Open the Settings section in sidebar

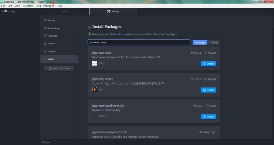[59, 20]
